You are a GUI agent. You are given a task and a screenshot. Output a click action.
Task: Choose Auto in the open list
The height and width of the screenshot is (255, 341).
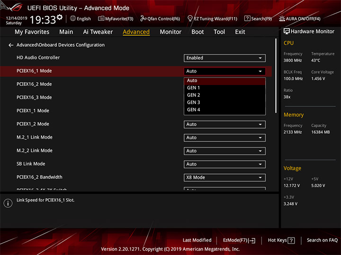click(x=224, y=81)
